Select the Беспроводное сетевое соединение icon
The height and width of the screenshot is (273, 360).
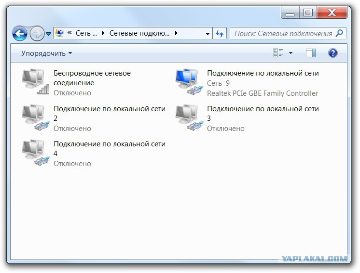point(36,81)
